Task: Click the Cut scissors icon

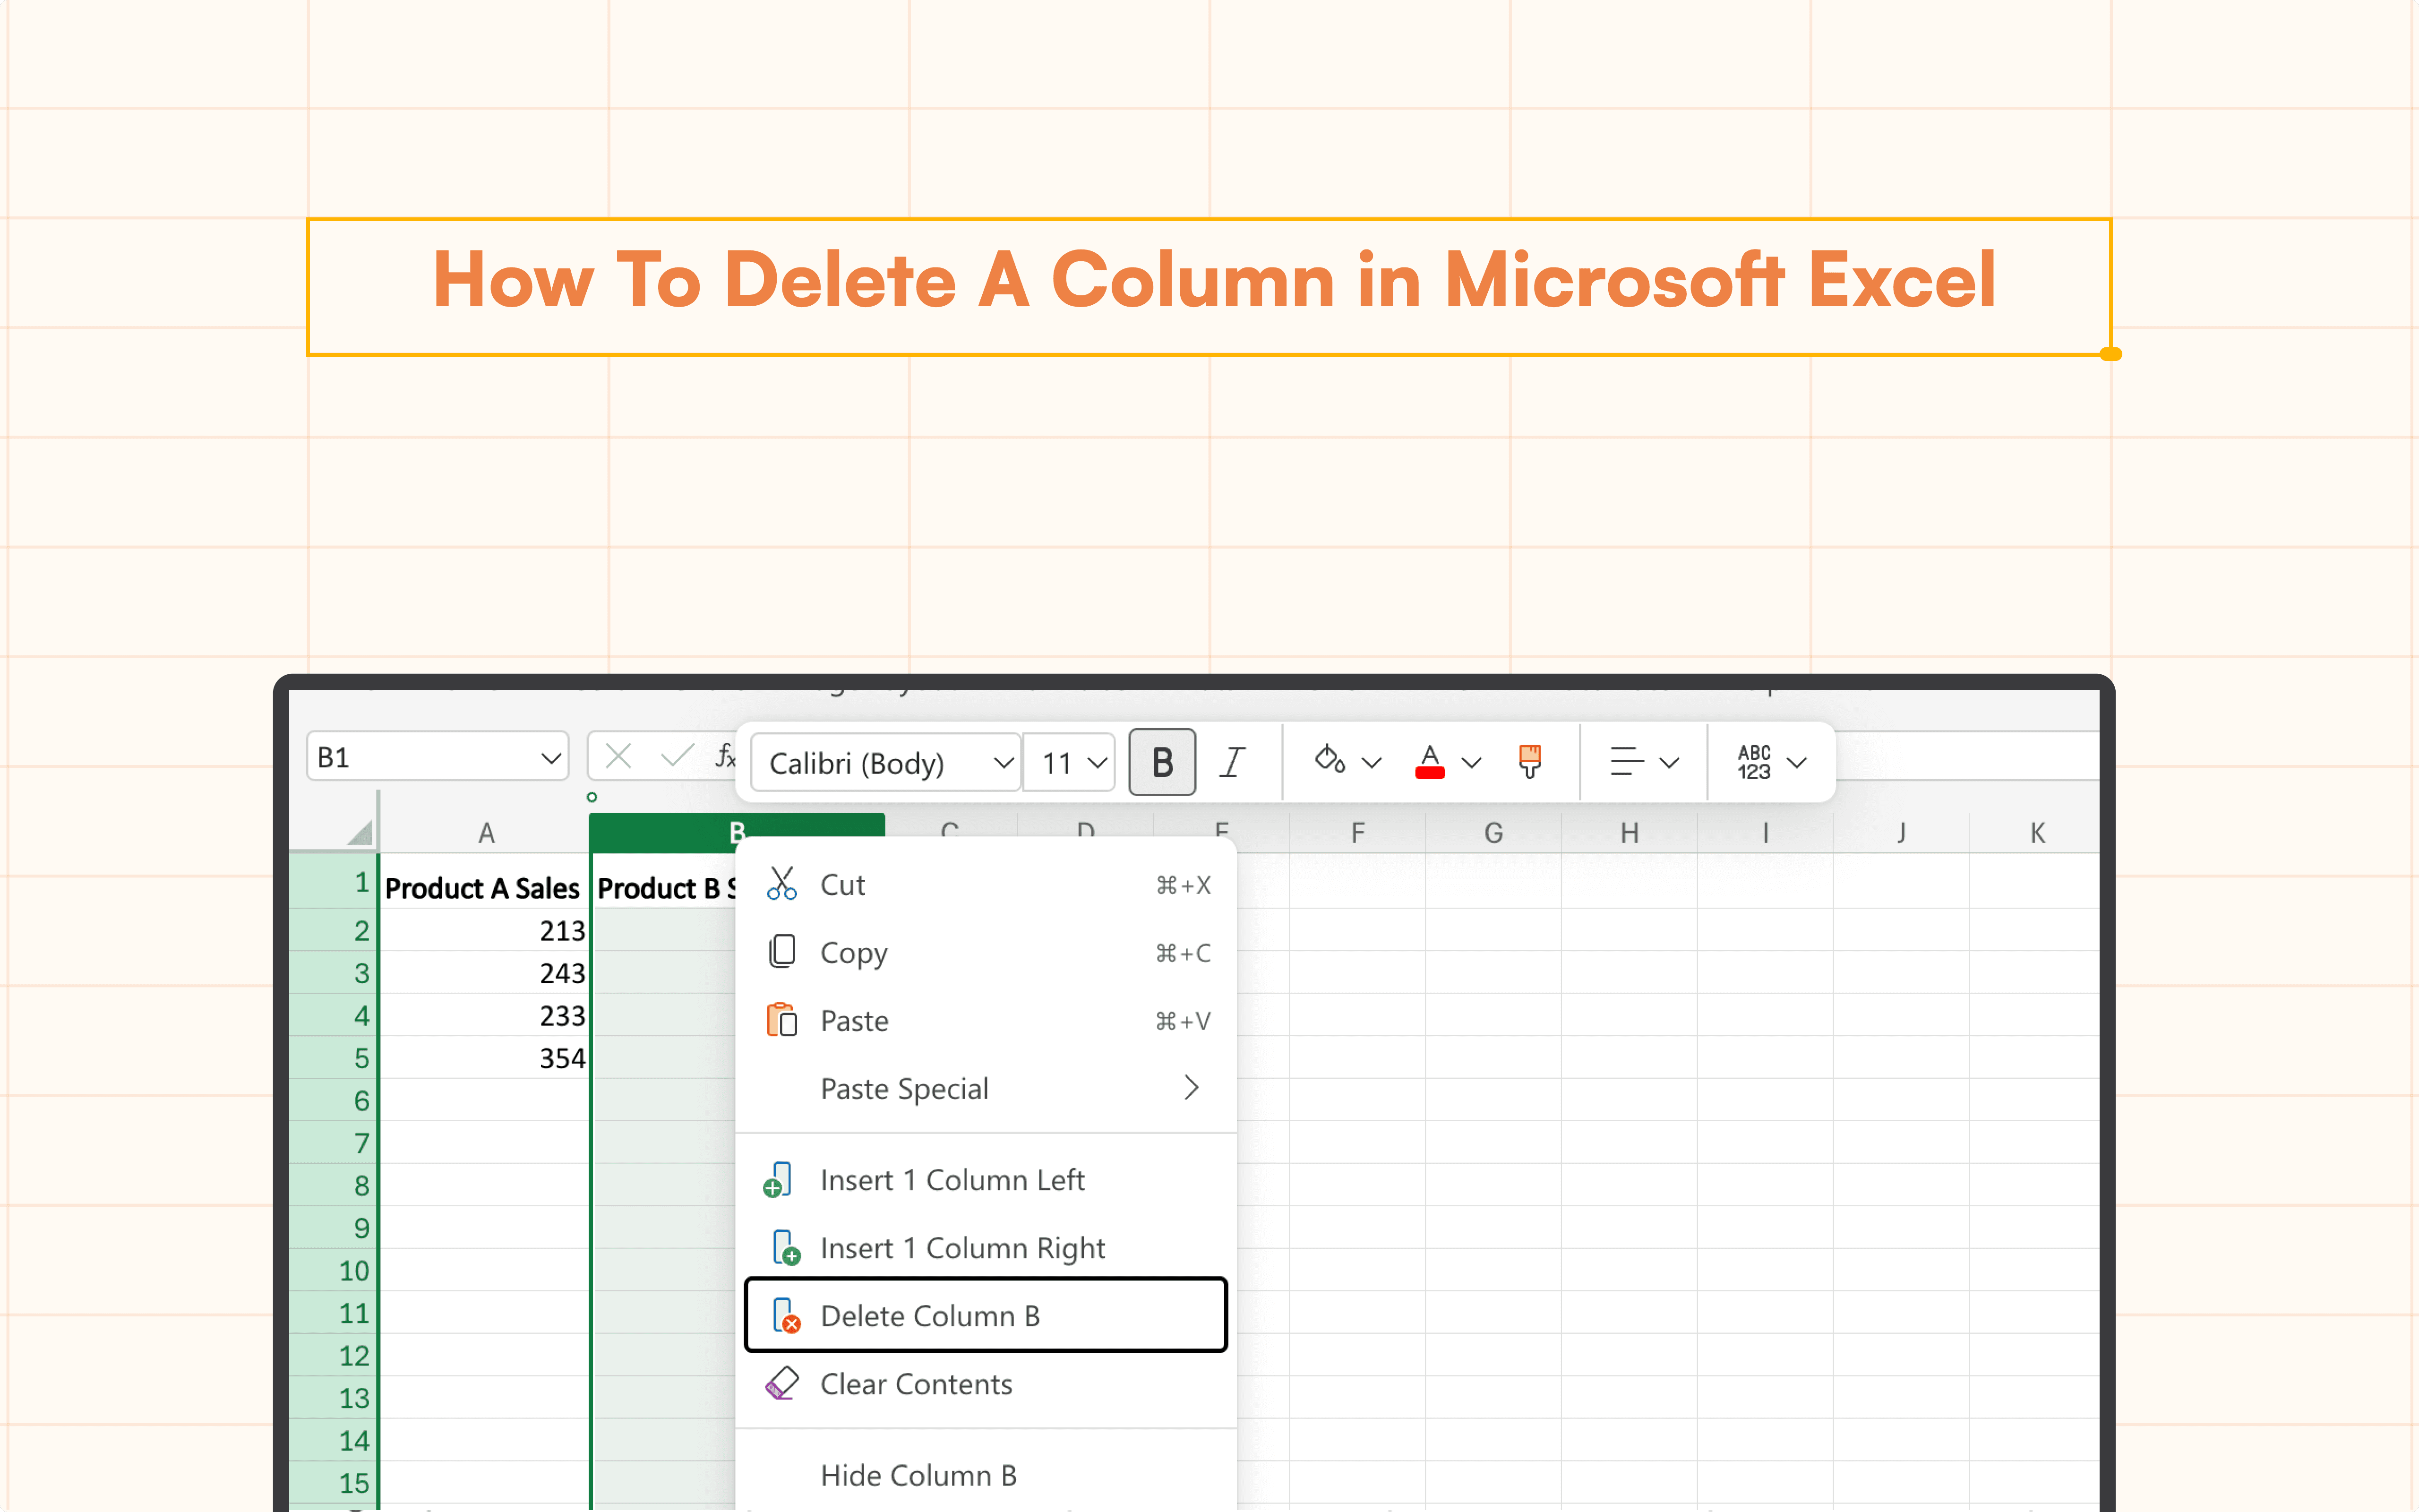Action: 781,884
